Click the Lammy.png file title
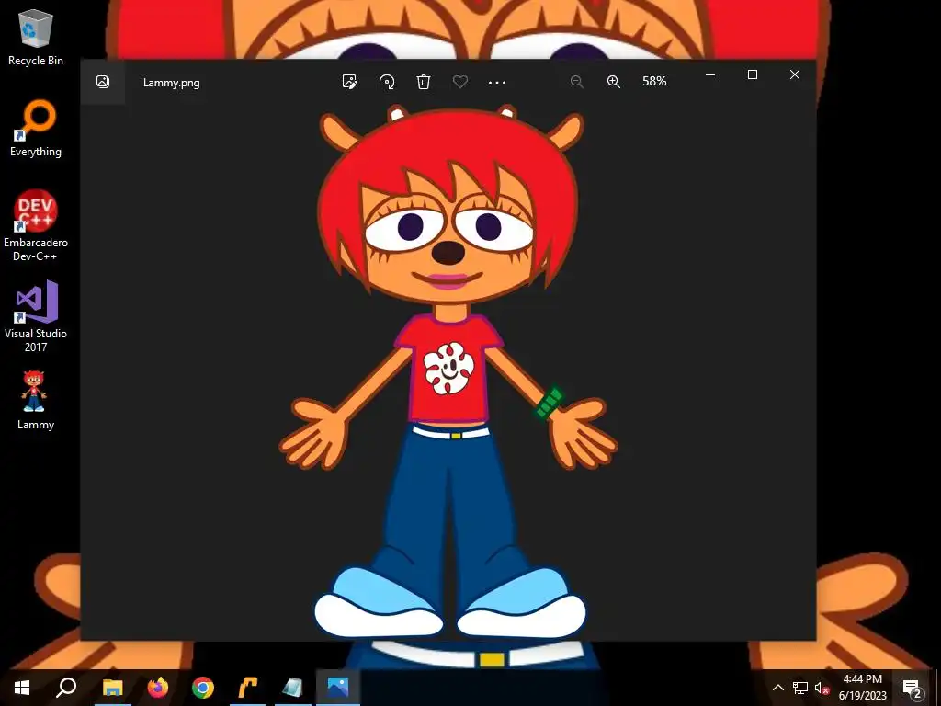Viewport: 941px width, 706px height. (172, 83)
